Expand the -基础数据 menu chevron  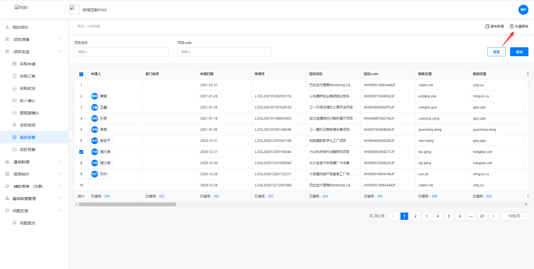pos(60,162)
